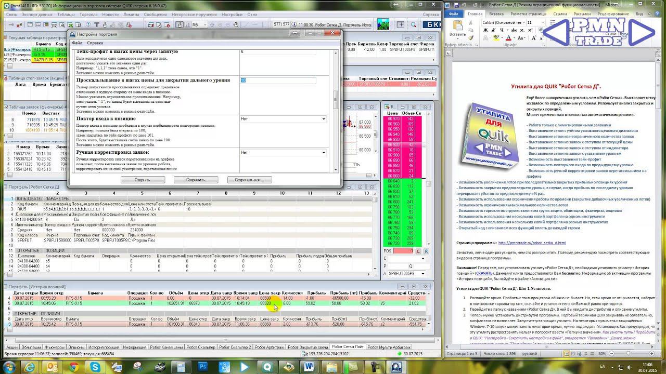The image size is (666, 374).
Task: Switch to the Вставка ribbon tab
Action: (x=496, y=14)
